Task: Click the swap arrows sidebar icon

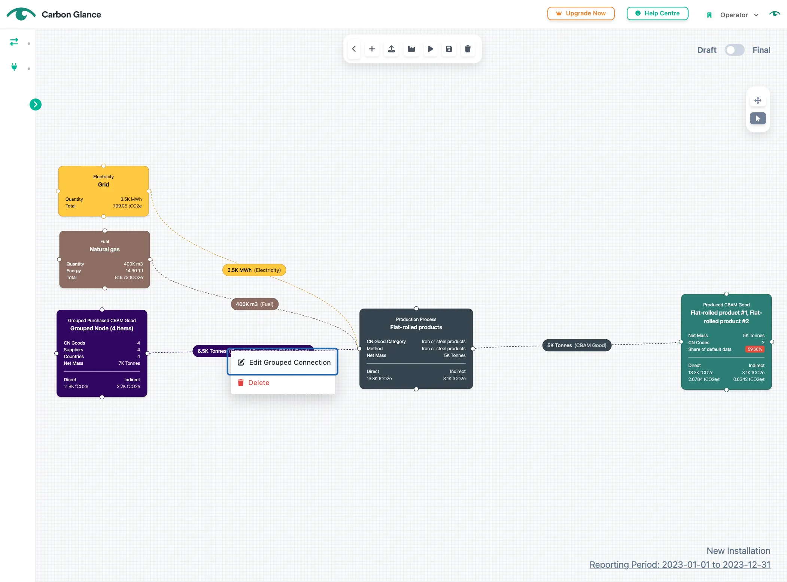Action: [x=14, y=42]
